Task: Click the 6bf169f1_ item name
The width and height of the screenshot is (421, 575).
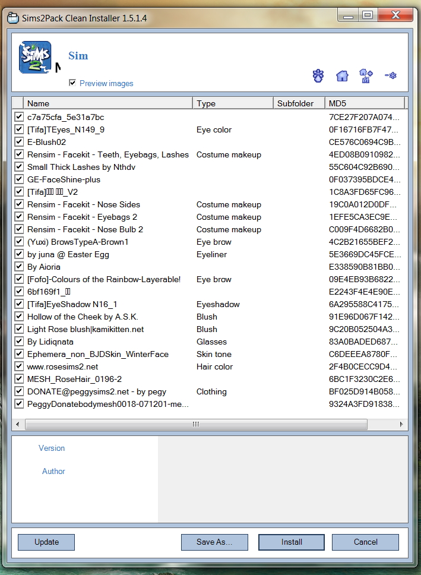Action: point(49,292)
